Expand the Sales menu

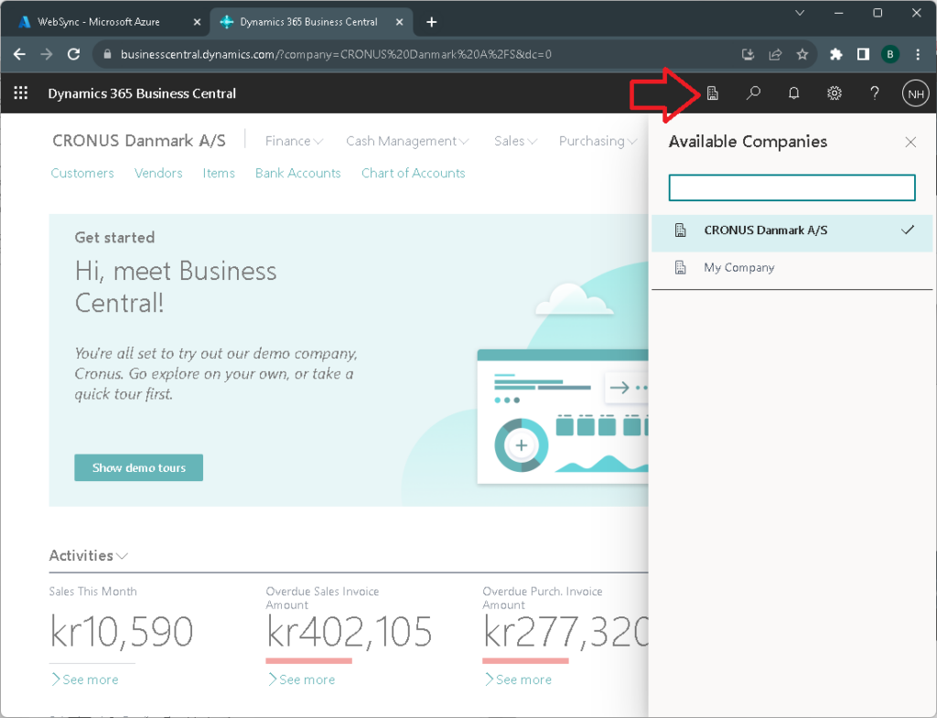click(x=515, y=141)
